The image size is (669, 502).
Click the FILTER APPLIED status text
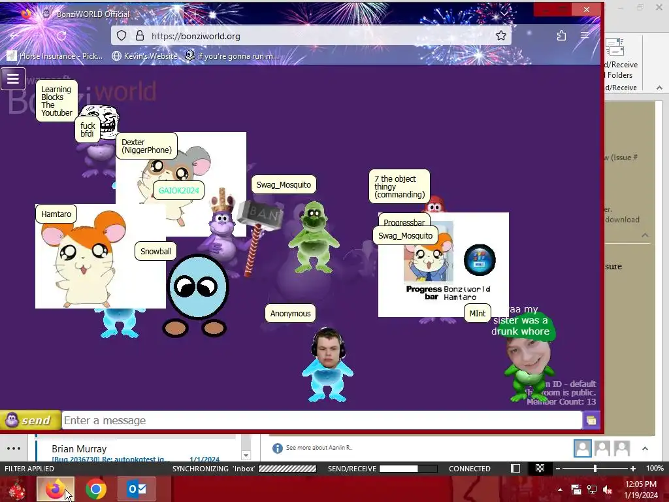pos(29,469)
